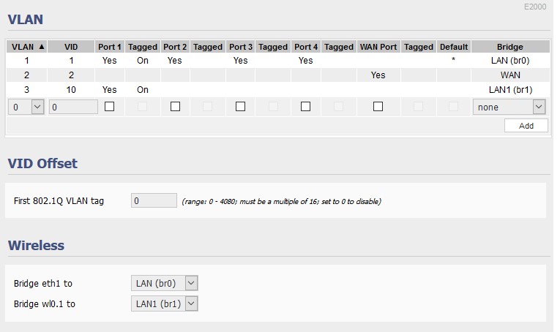Click the VID Offset section heading

pyautogui.click(x=42, y=163)
